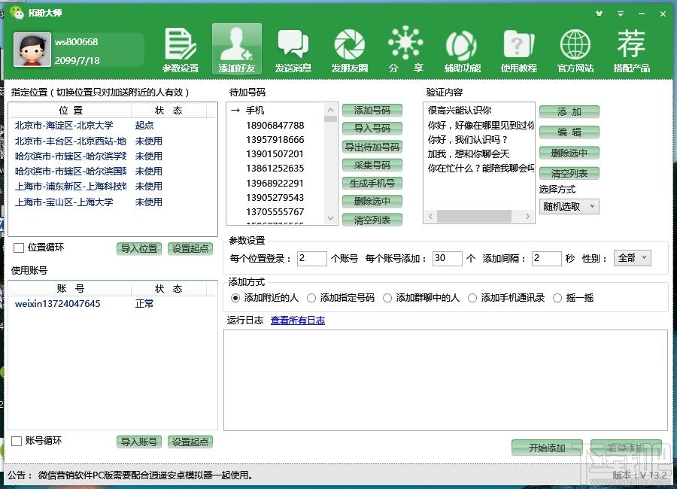Click 清空列表 button beside phone list
The image size is (677, 489).
[x=372, y=220]
